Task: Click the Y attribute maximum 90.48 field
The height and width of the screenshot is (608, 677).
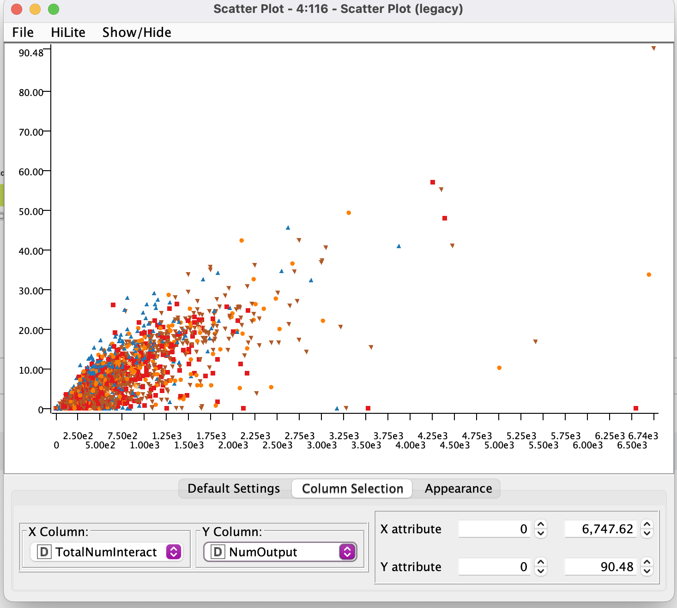Action: click(x=600, y=567)
